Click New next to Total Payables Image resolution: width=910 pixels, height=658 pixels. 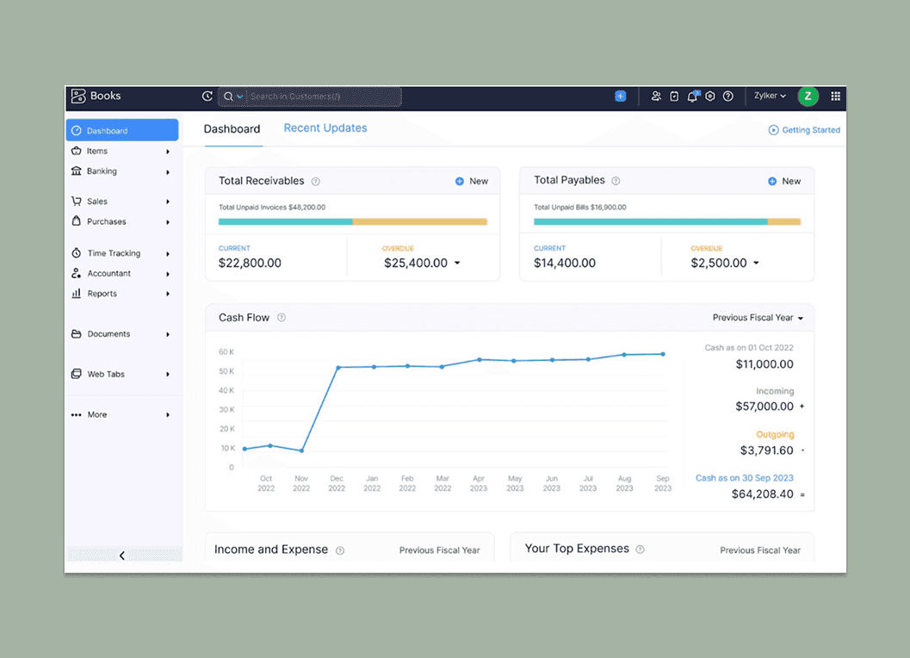[784, 181]
